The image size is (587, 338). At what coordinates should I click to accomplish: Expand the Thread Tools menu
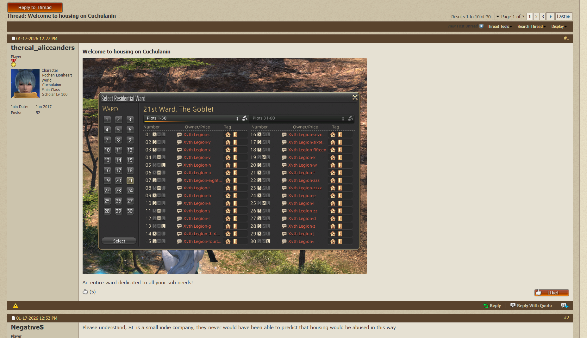(499, 26)
